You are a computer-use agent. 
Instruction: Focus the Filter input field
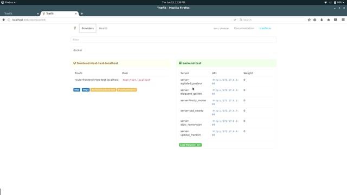[x=173, y=40]
